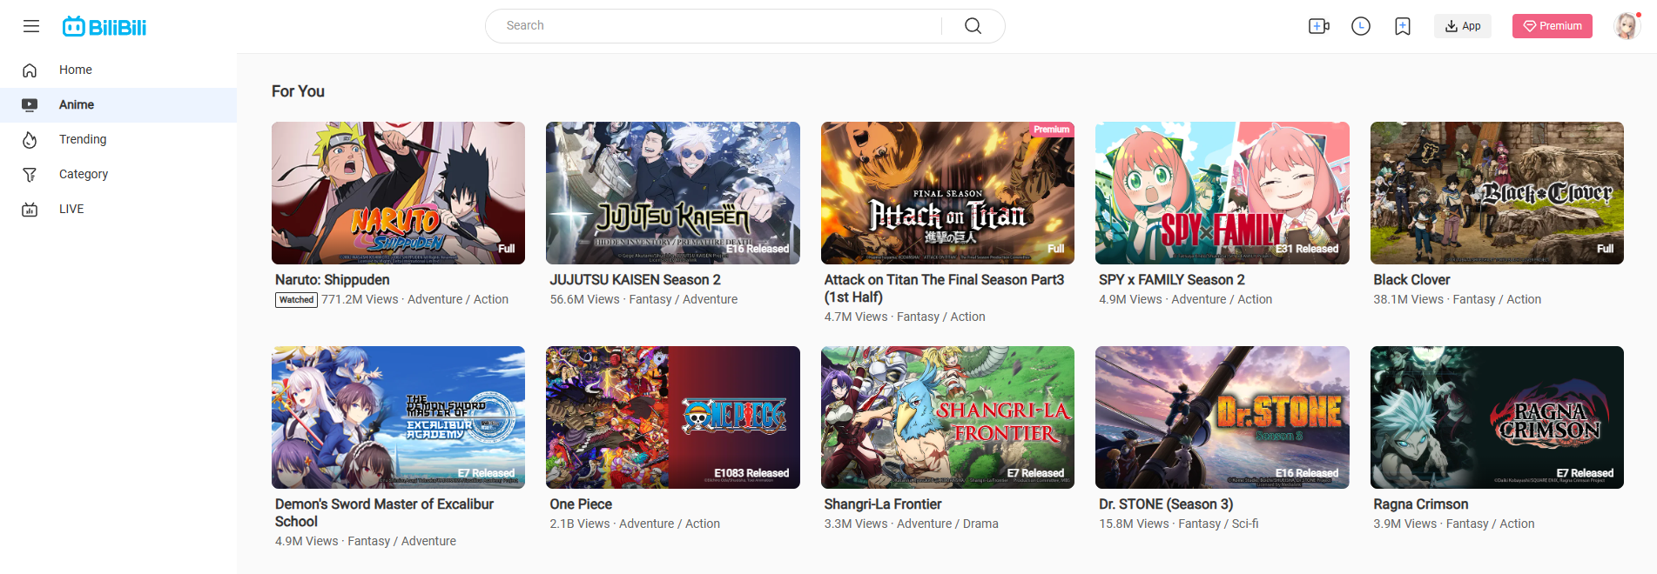Image resolution: width=1657 pixels, height=574 pixels.
Task: Click the BiliBili logo
Action: tap(104, 27)
